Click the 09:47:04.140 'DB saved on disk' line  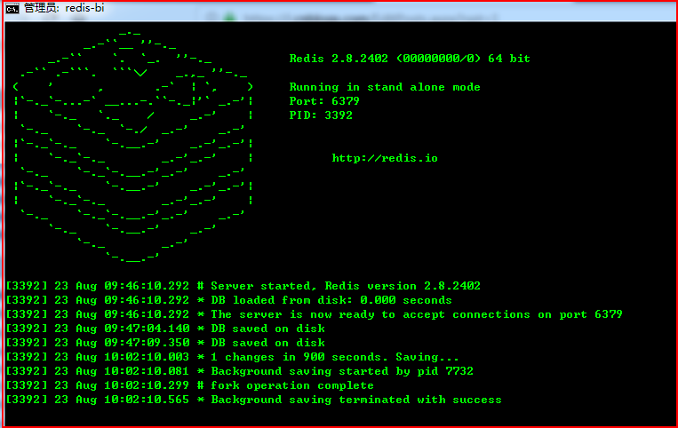point(165,329)
